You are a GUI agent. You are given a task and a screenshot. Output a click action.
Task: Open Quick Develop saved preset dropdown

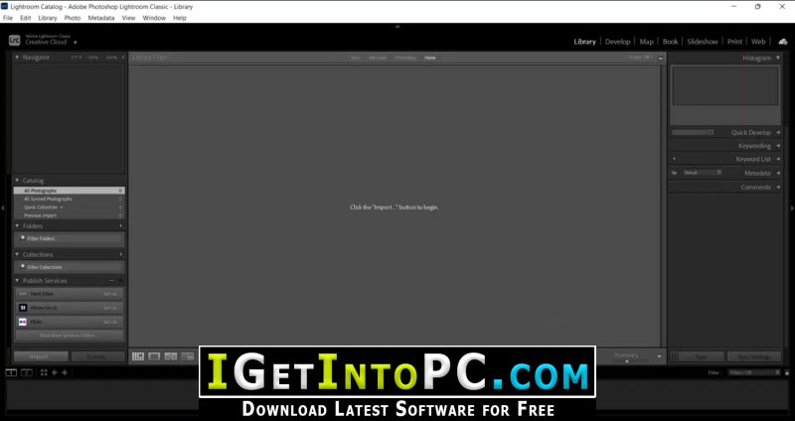[x=693, y=132]
